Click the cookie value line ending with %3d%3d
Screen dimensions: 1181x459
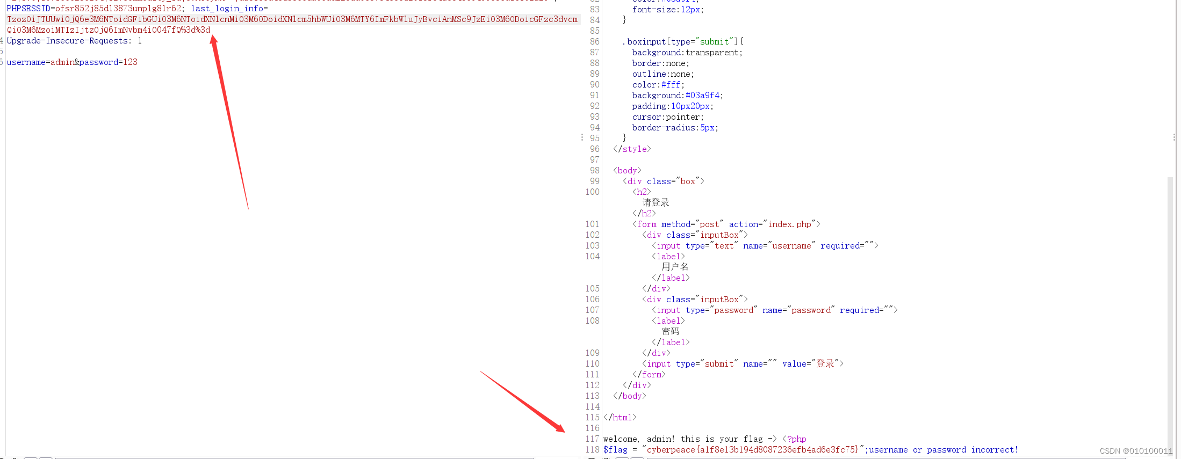point(109,30)
